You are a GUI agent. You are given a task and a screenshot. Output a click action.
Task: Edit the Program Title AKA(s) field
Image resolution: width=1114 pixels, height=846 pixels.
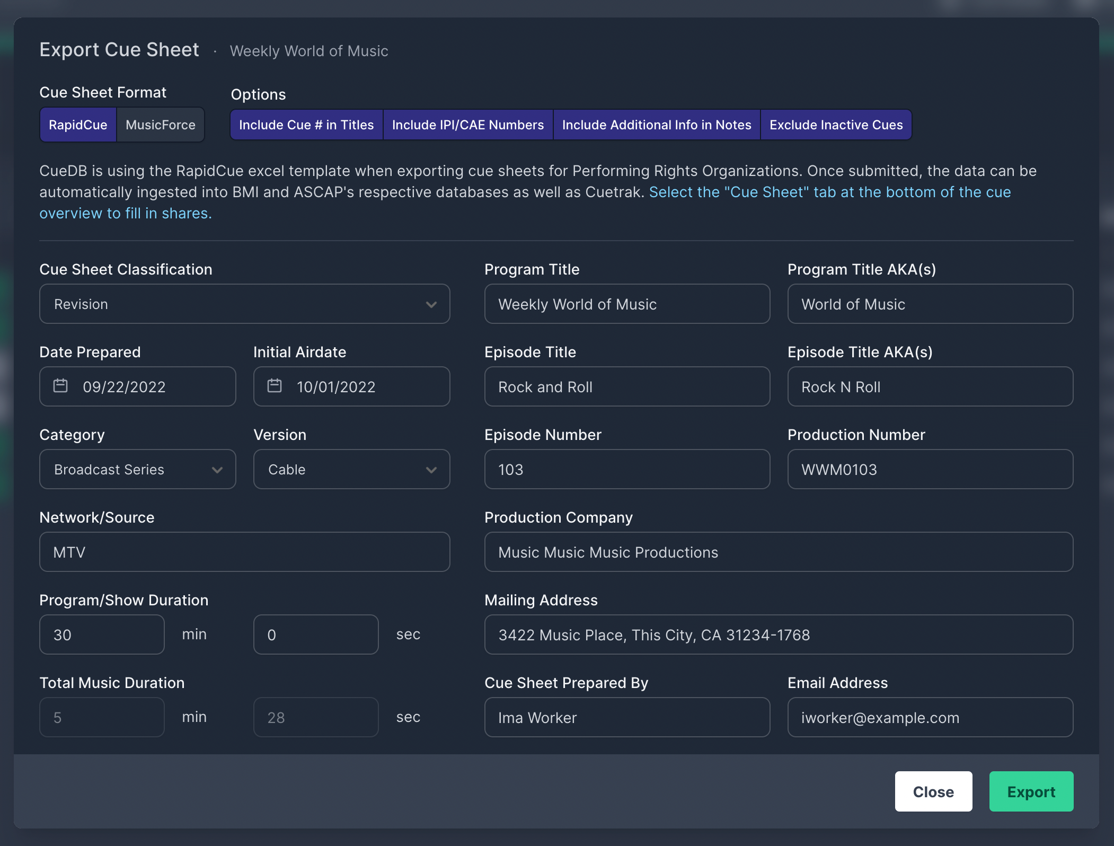[x=931, y=304]
